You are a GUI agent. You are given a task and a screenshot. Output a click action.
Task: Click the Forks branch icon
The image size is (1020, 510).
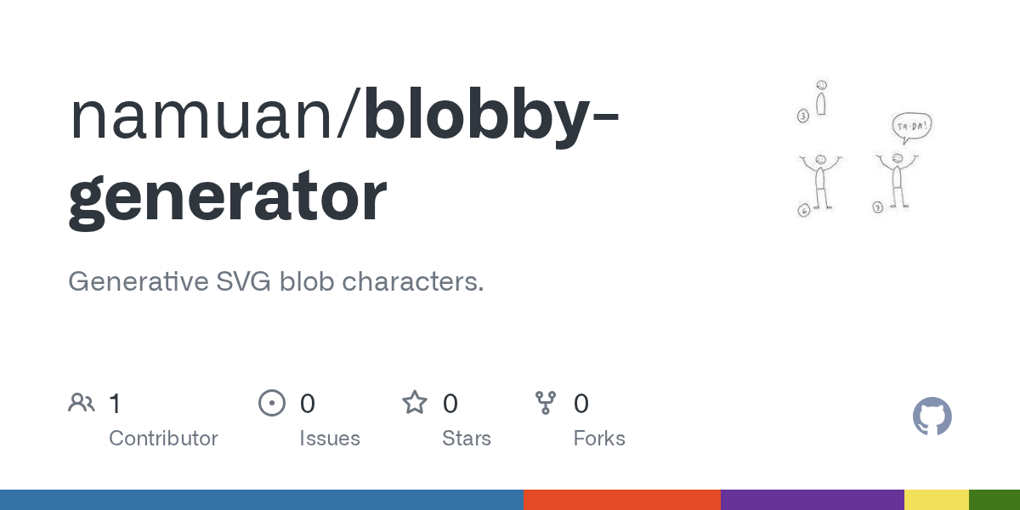pyautogui.click(x=546, y=403)
